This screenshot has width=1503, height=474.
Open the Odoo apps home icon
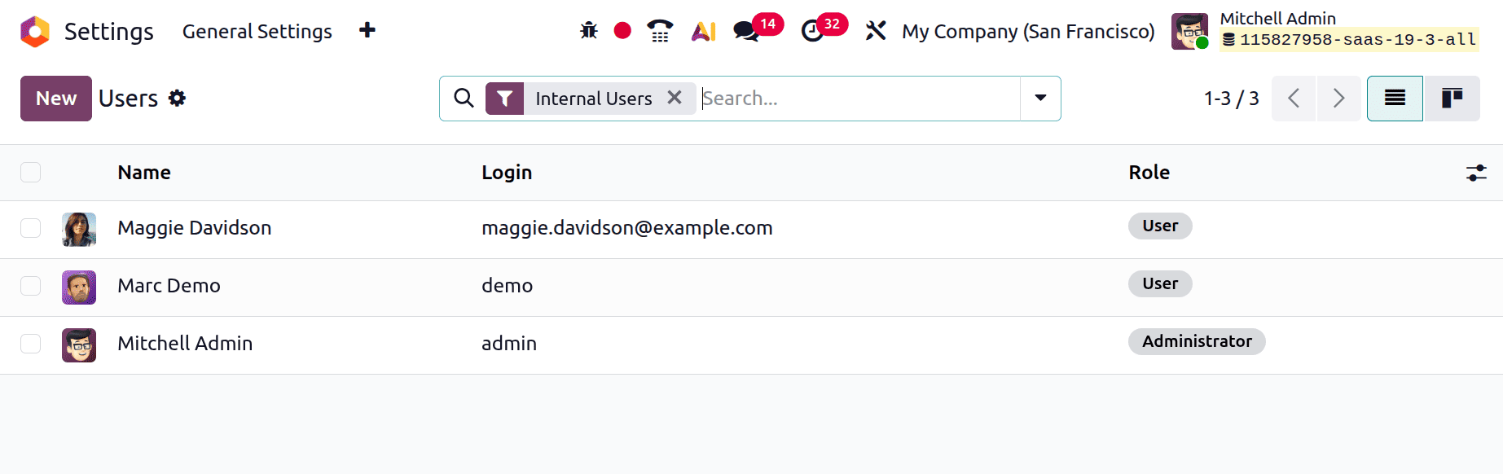[35, 32]
